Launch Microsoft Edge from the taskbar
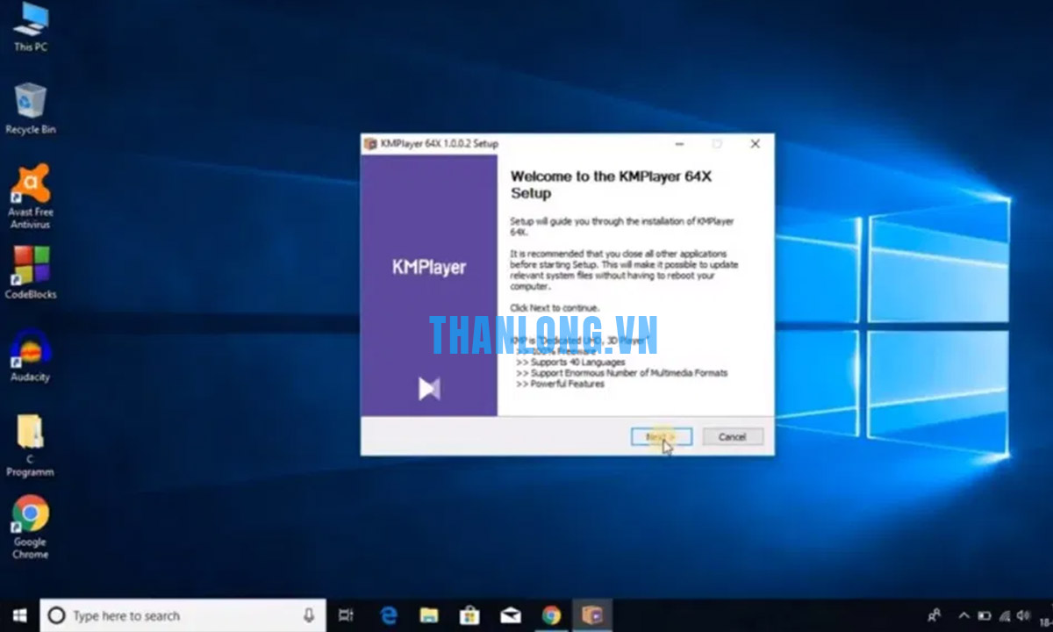 389,615
